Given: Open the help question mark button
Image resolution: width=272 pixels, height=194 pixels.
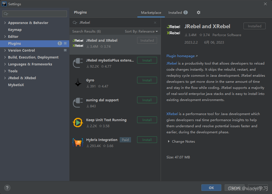Looking at the screenshot, I should pos(7,188).
